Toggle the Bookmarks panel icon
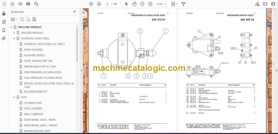Image resolution: width=278 pixels, height=134 pixels. pyautogui.click(x=4, y=30)
